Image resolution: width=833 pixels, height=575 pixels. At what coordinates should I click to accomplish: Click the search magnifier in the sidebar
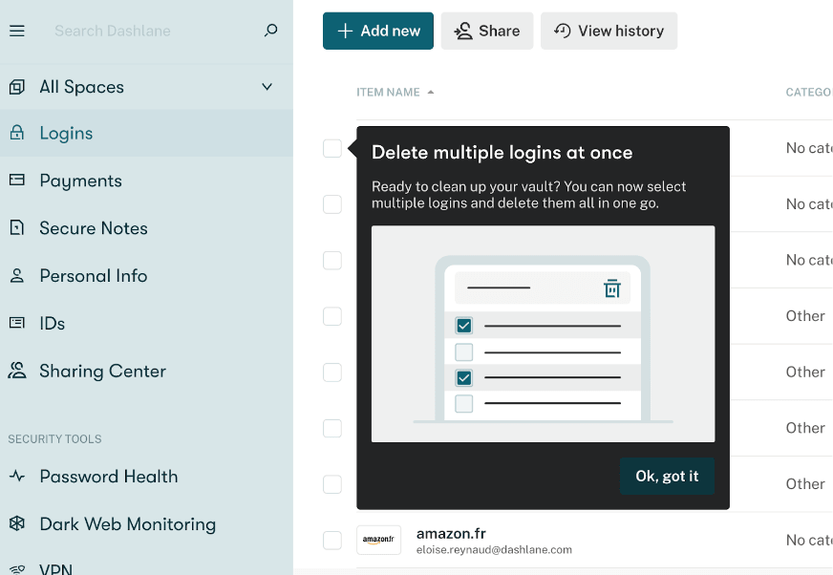pos(270,32)
